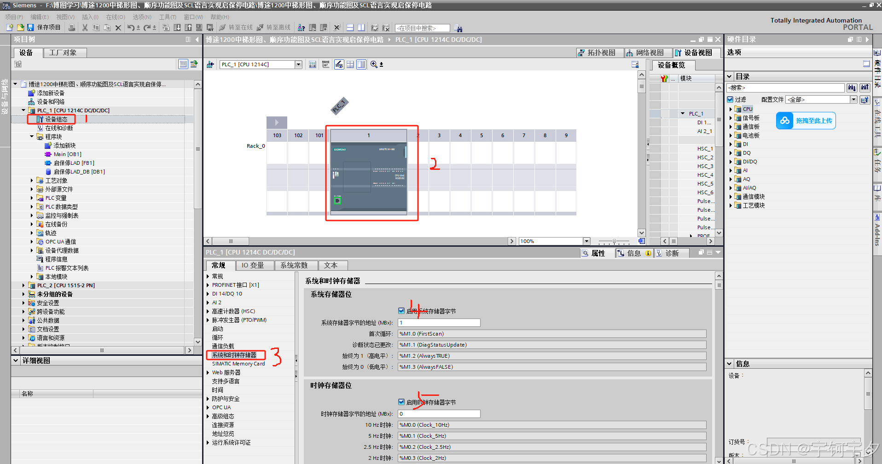The width and height of the screenshot is (882, 464).
Task: Select Main [OB1] block in tree
Action: tap(67, 154)
